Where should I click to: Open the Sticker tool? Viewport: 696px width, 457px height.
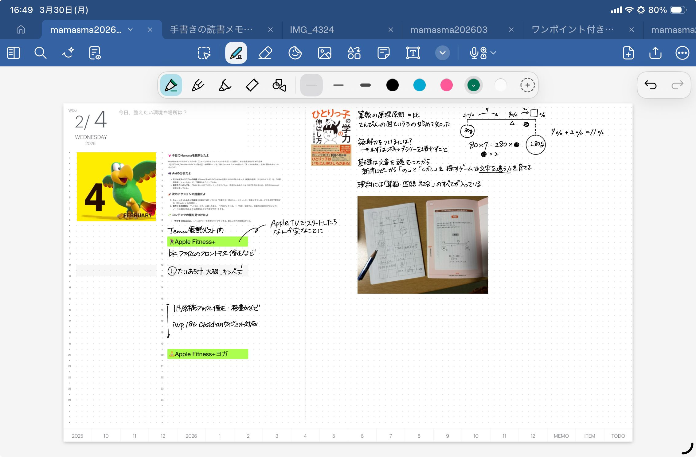(295, 53)
